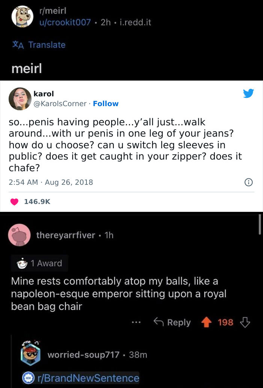Open karol's tweet profile picture

coord(20,99)
